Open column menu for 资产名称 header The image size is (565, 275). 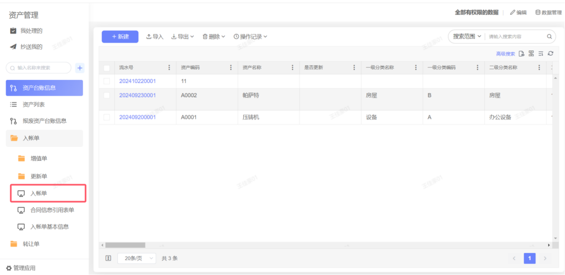pos(292,68)
